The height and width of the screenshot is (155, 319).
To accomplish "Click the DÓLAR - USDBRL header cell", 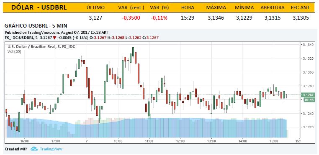I will click(x=39, y=8).
